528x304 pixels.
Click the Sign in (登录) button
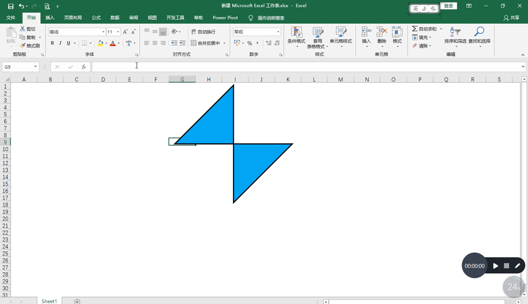click(448, 6)
